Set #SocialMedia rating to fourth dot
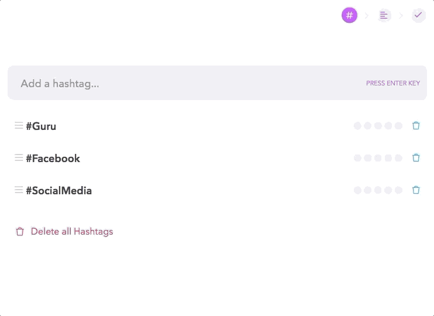 388,190
